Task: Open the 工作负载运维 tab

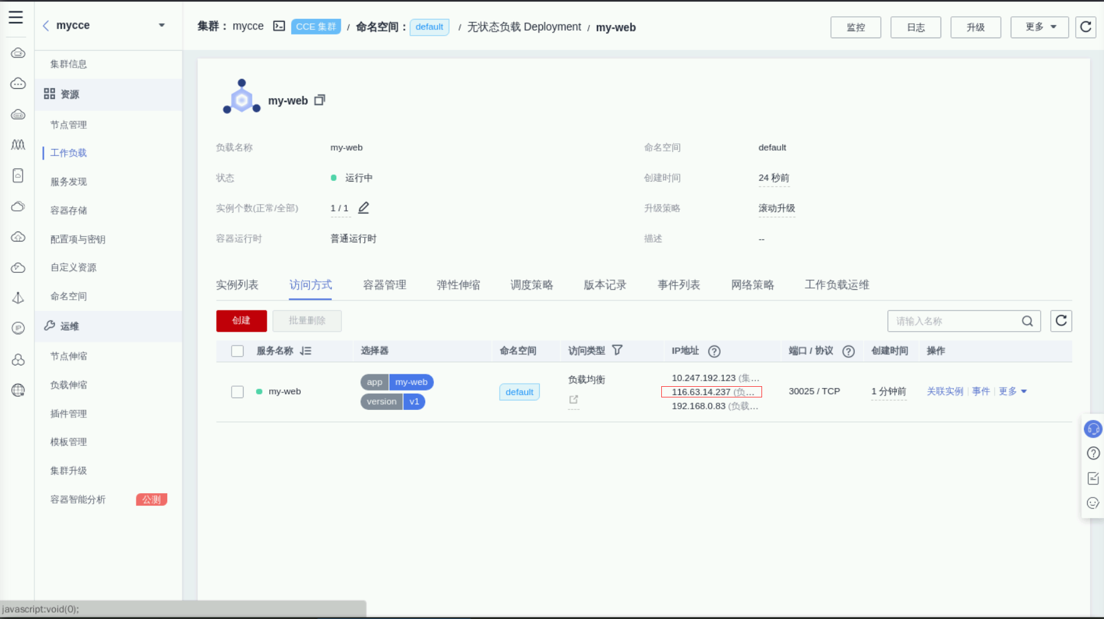Action: click(x=837, y=285)
